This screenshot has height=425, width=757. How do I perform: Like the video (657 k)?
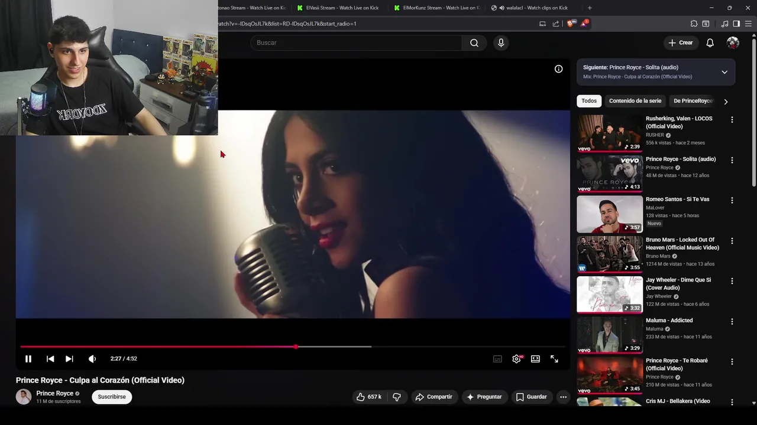(x=369, y=397)
